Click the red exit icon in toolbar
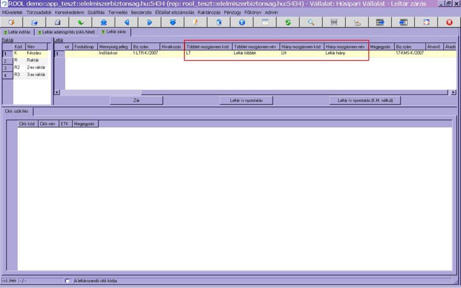Screen dimensions: 461x288 point(449,22)
